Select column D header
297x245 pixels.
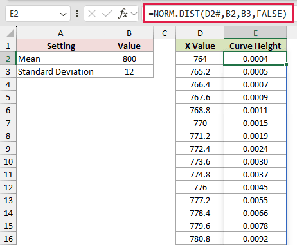200,33
